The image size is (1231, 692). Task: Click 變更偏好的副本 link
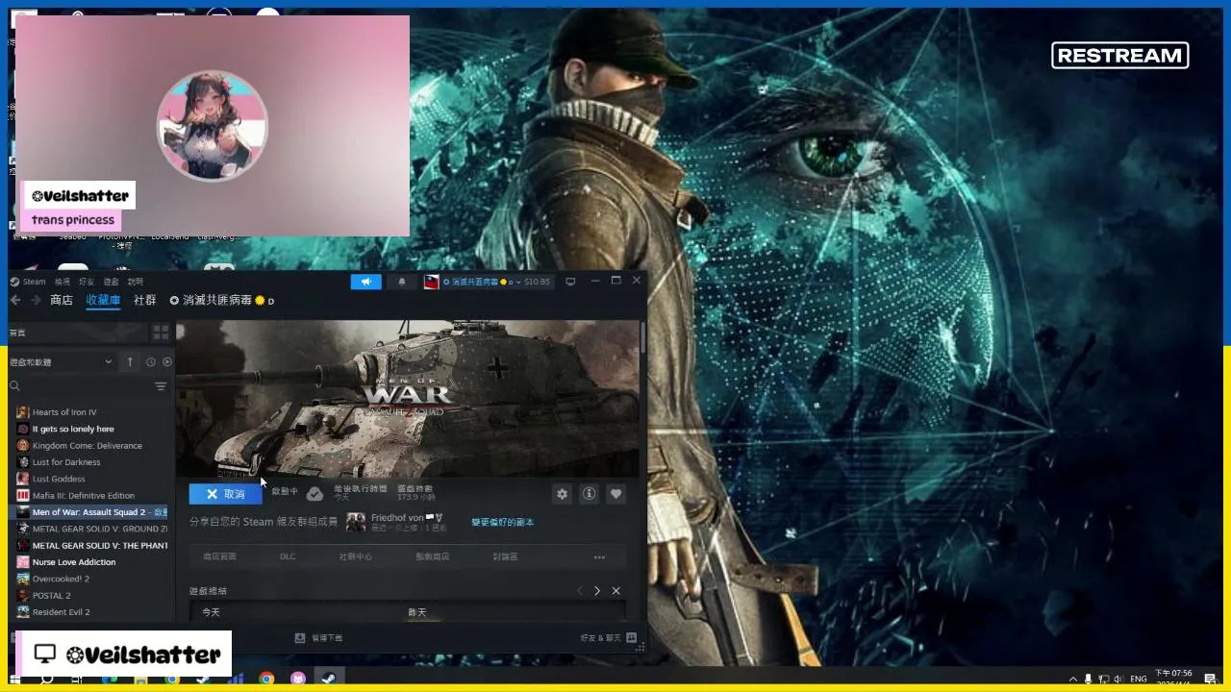502,522
